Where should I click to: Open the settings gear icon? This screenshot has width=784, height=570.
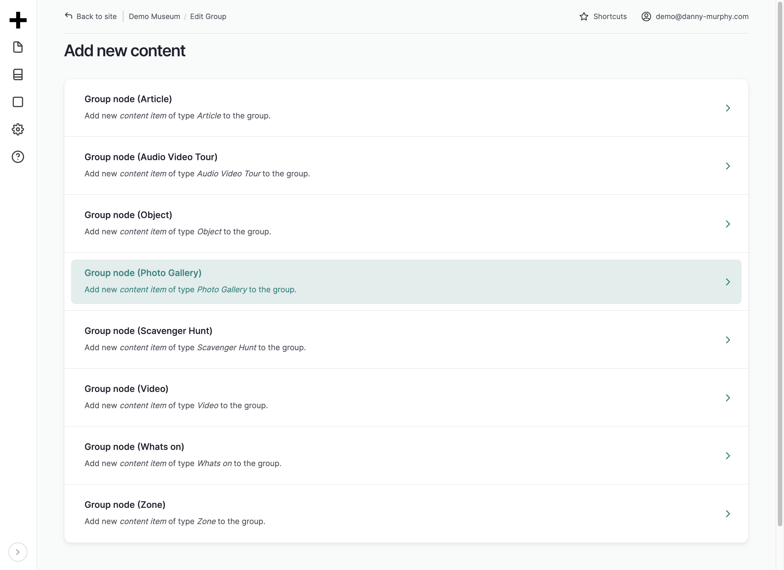tap(18, 129)
